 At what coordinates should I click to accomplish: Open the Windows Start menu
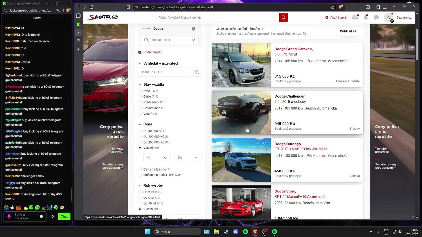148,232
